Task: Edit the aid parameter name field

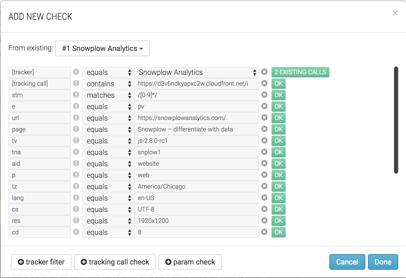Action: click(40, 164)
